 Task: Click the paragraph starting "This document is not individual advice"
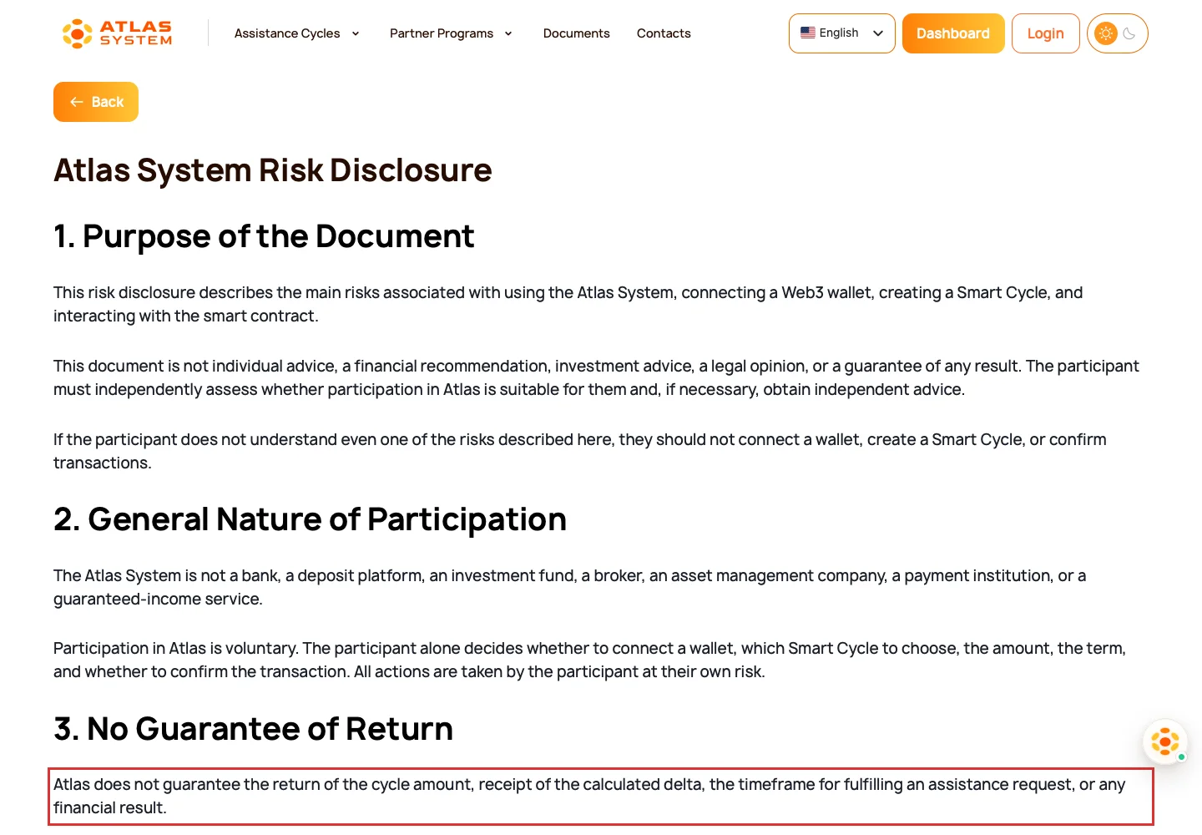[596, 377]
